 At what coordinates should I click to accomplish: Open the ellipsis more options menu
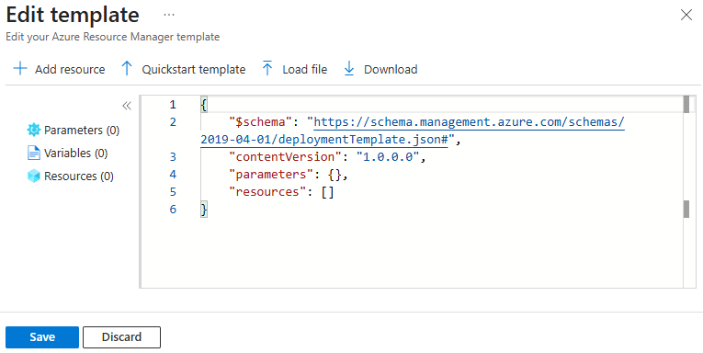click(x=169, y=15)
